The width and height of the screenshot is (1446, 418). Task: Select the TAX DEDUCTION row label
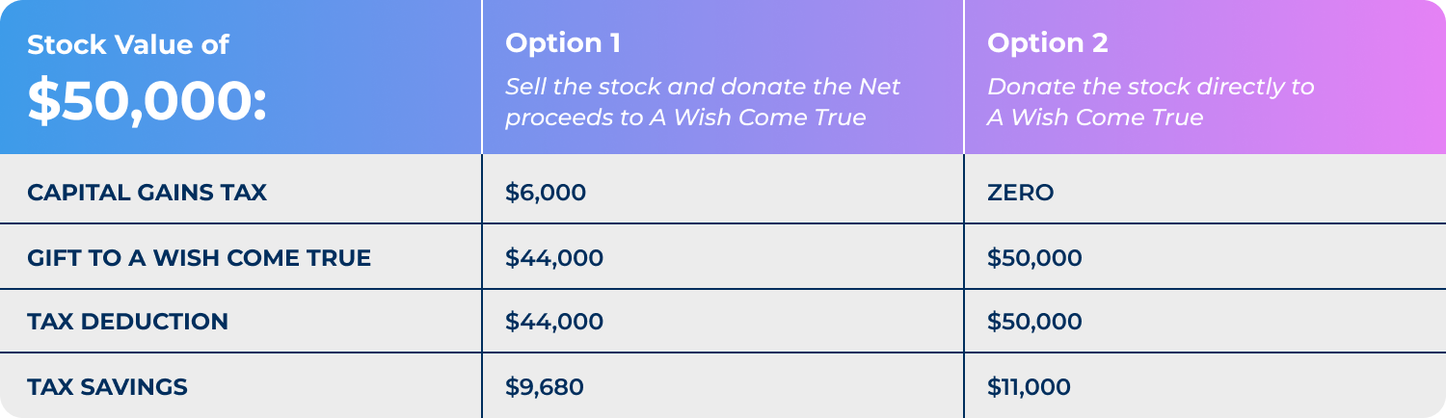tap(127, 322)
